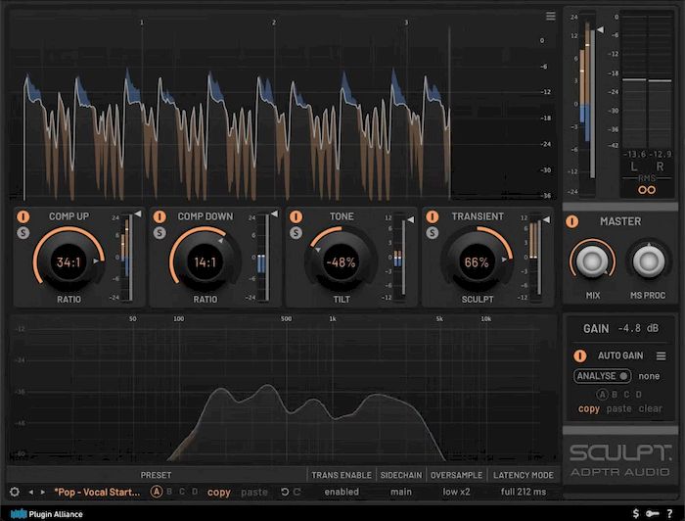
Task: Click the -13.6 left level readout
Action: [634, 155]
